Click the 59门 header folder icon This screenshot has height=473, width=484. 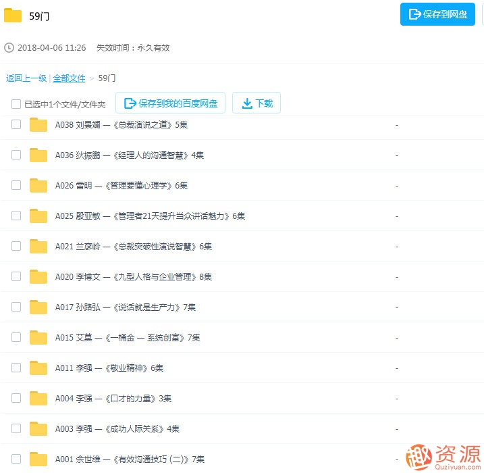pos(13,16)
